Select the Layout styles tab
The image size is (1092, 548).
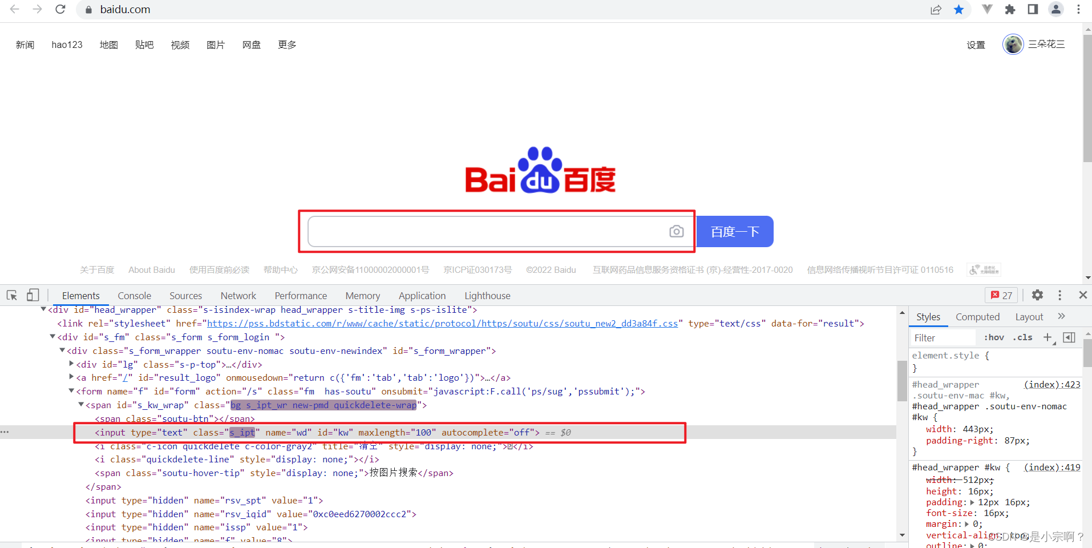1029,317
